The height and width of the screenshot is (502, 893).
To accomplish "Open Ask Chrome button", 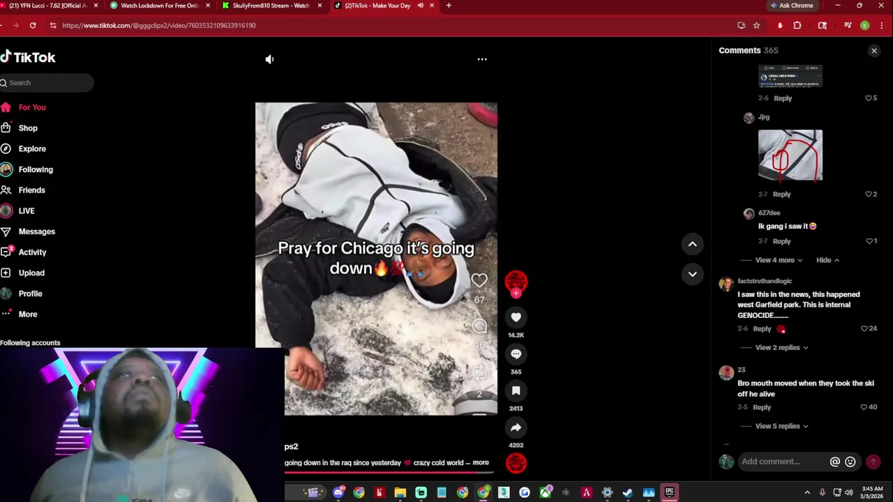I will (x=792, y=6).
